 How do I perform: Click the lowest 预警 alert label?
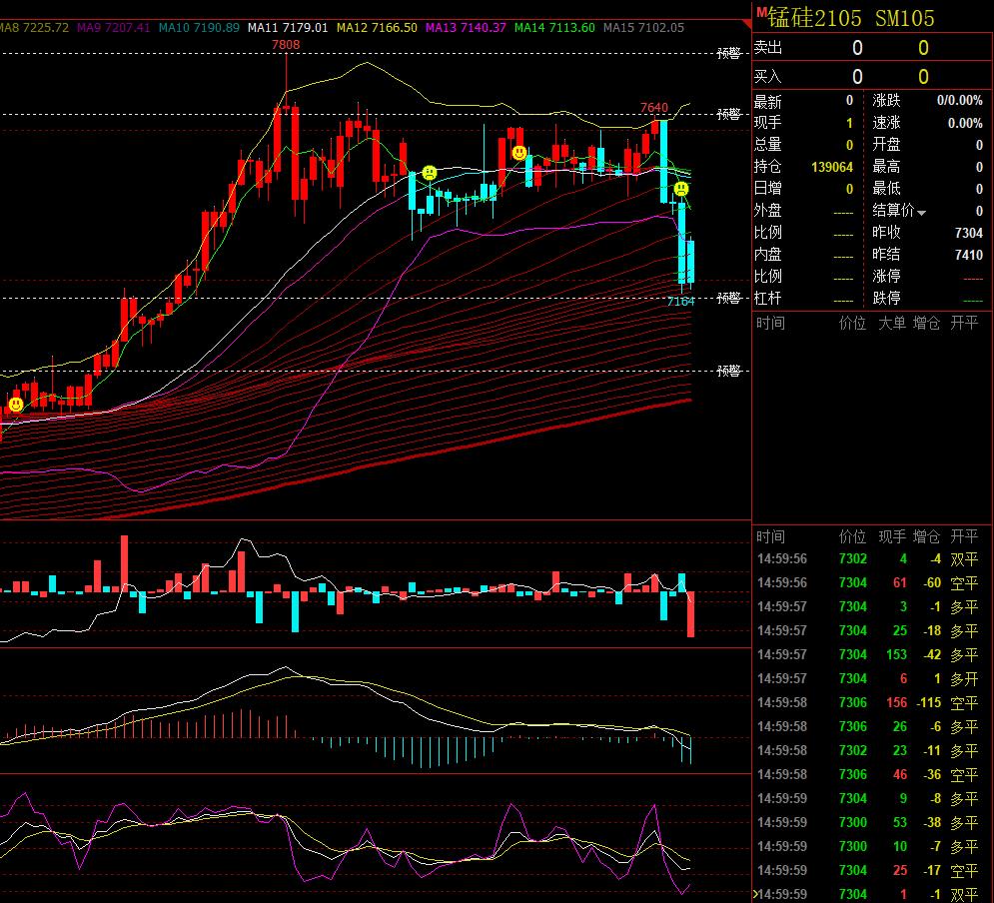click(728, 370)
